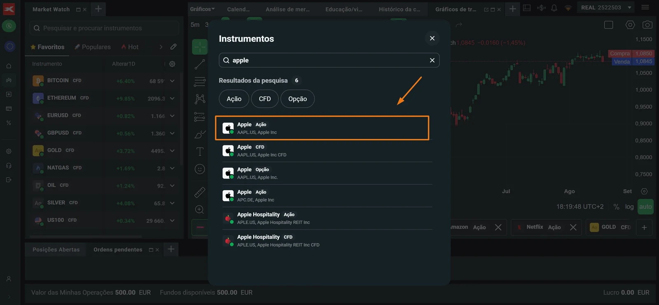Viewport: 659px width, 305px height.
Task: Toggle the auto price scale button
Action: 645,207
